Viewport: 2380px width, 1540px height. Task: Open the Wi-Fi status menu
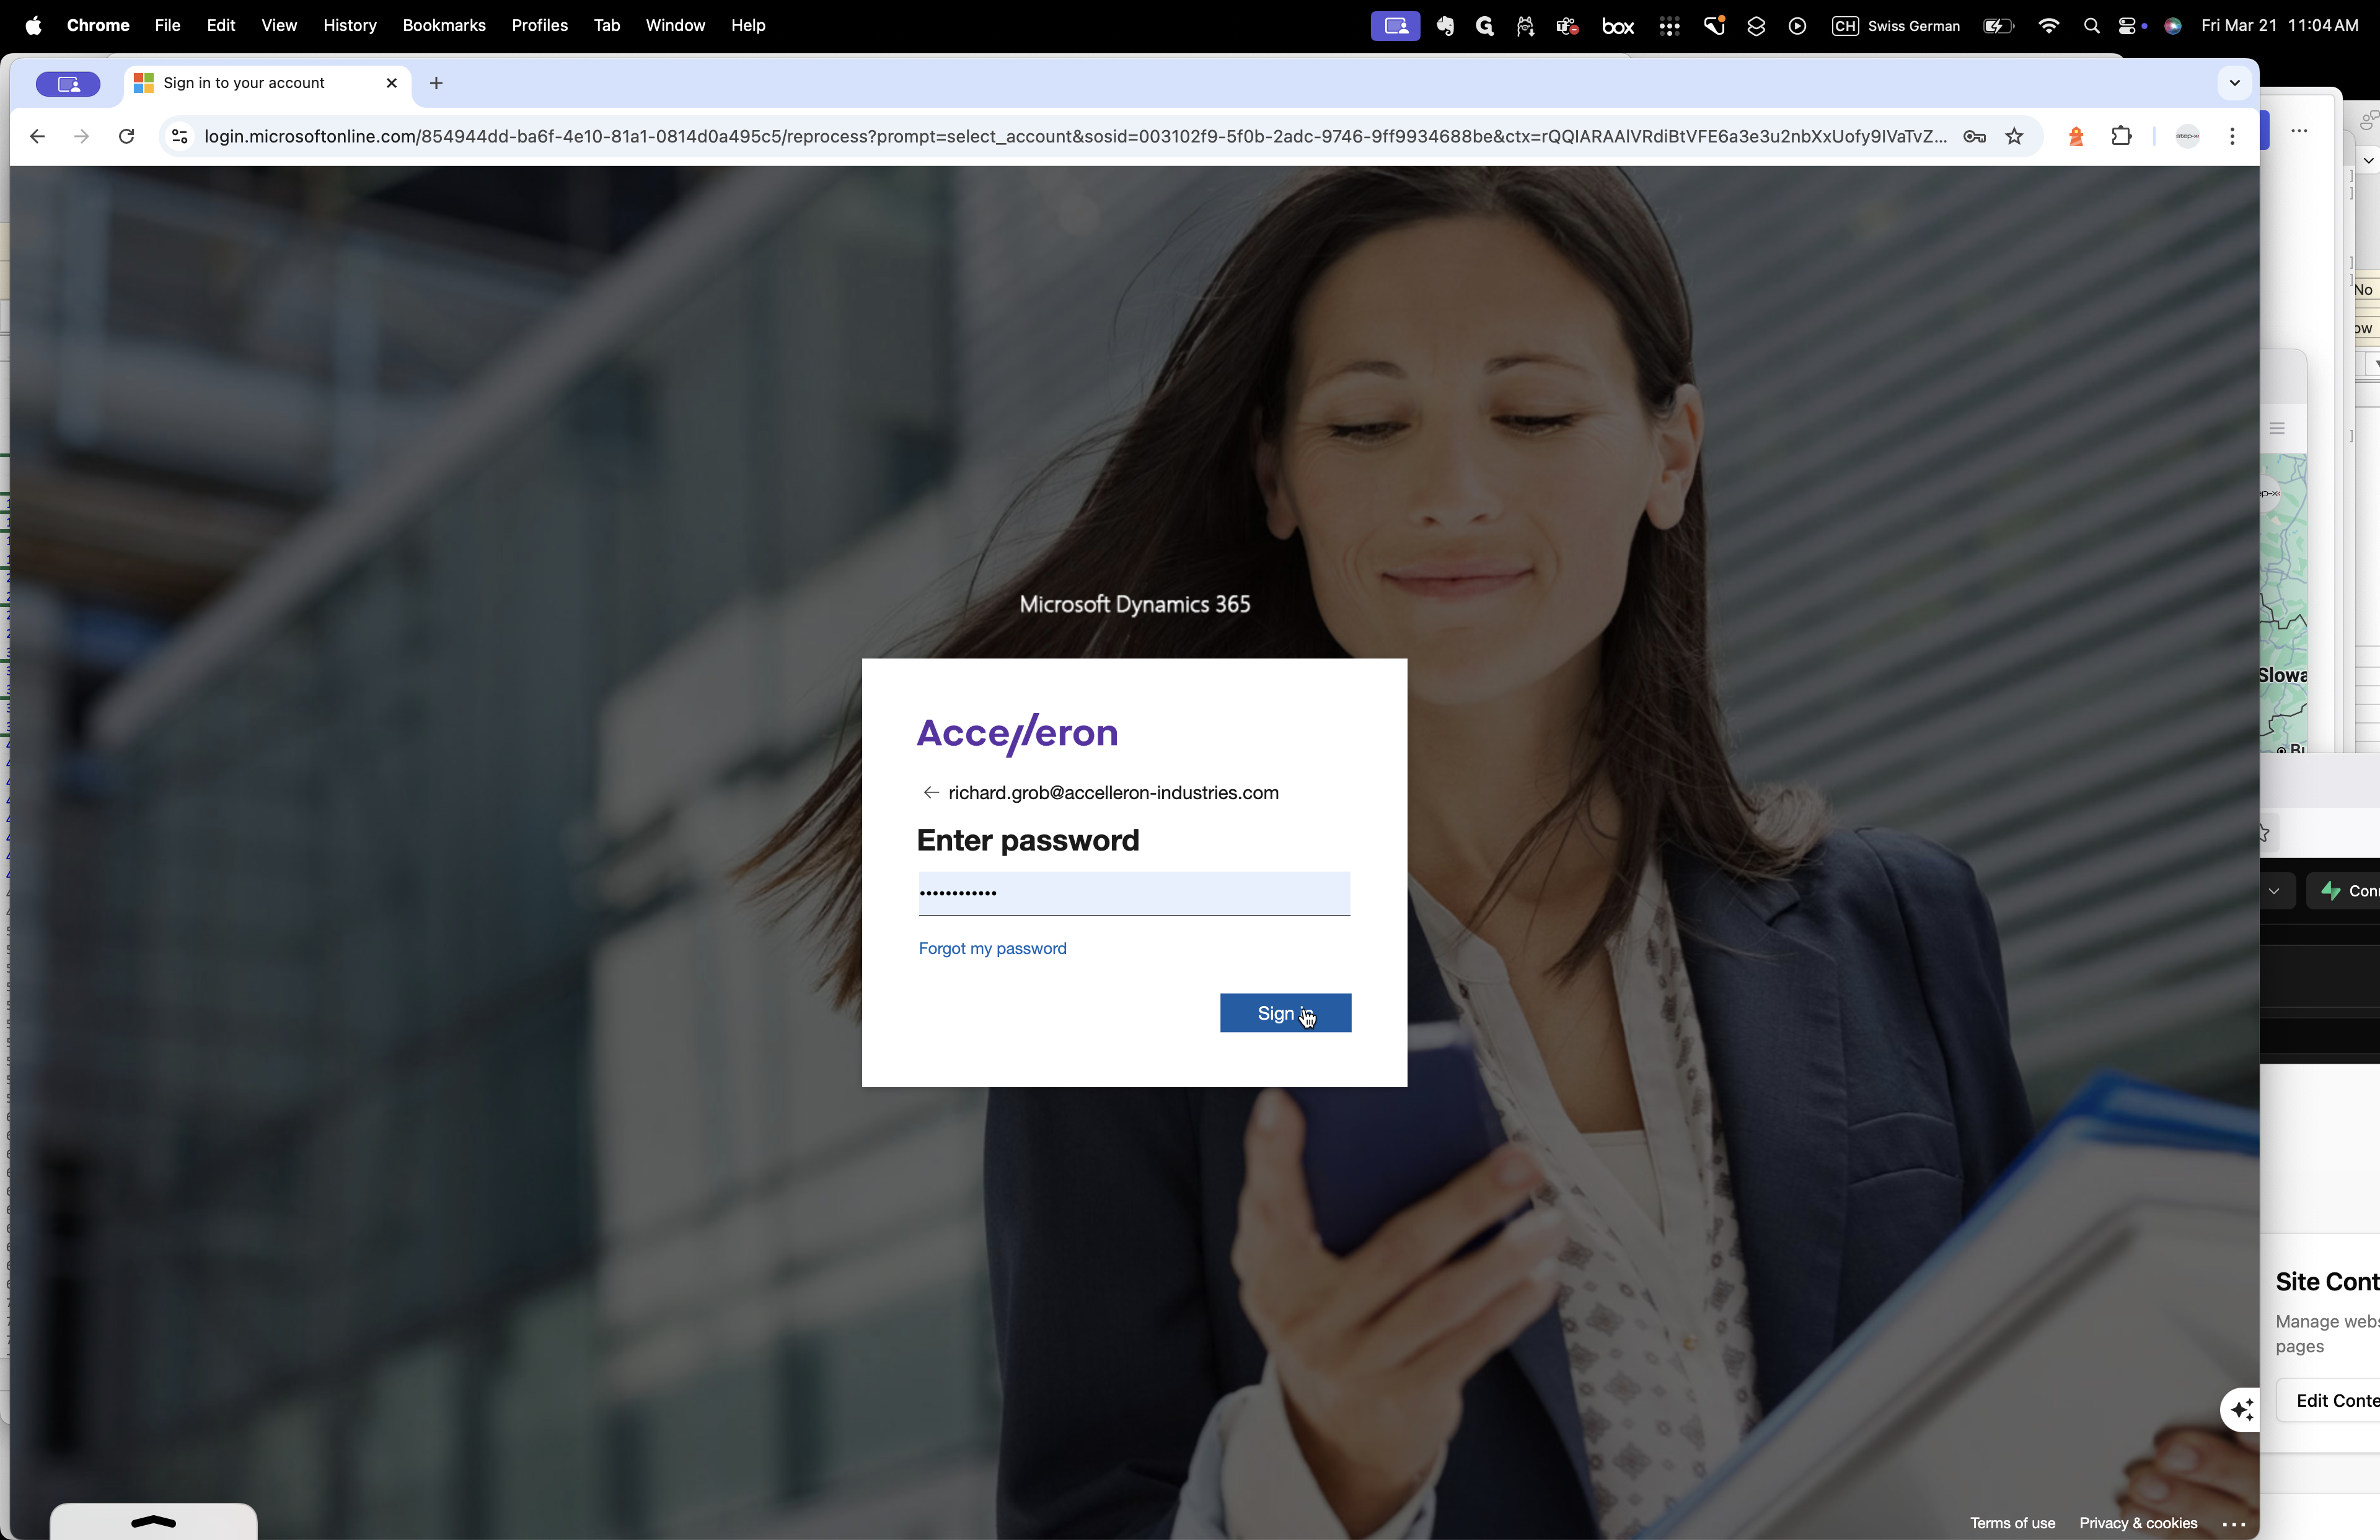point(2048,26)
